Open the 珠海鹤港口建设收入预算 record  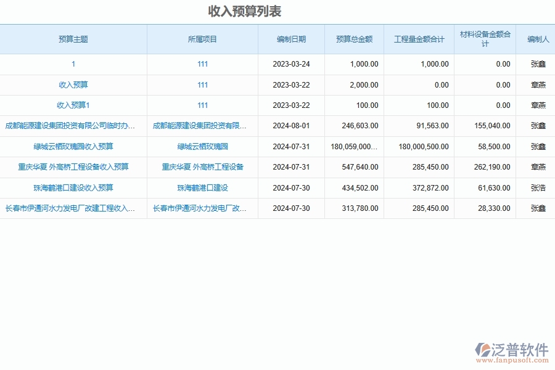click(74, 187)
